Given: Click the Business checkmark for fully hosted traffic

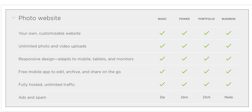Looking at the screenshot, I should [x=229, y=84].
